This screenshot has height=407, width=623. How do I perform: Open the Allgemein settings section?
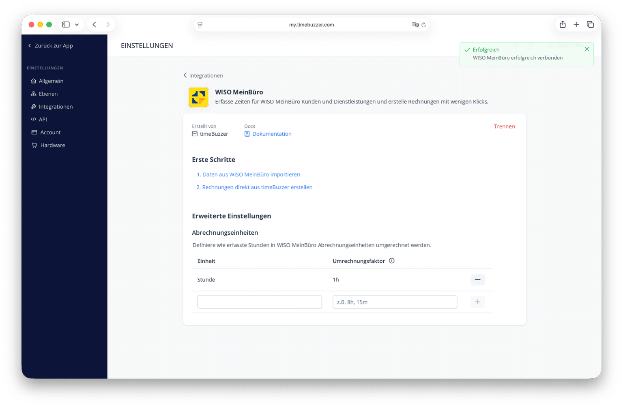51,81
